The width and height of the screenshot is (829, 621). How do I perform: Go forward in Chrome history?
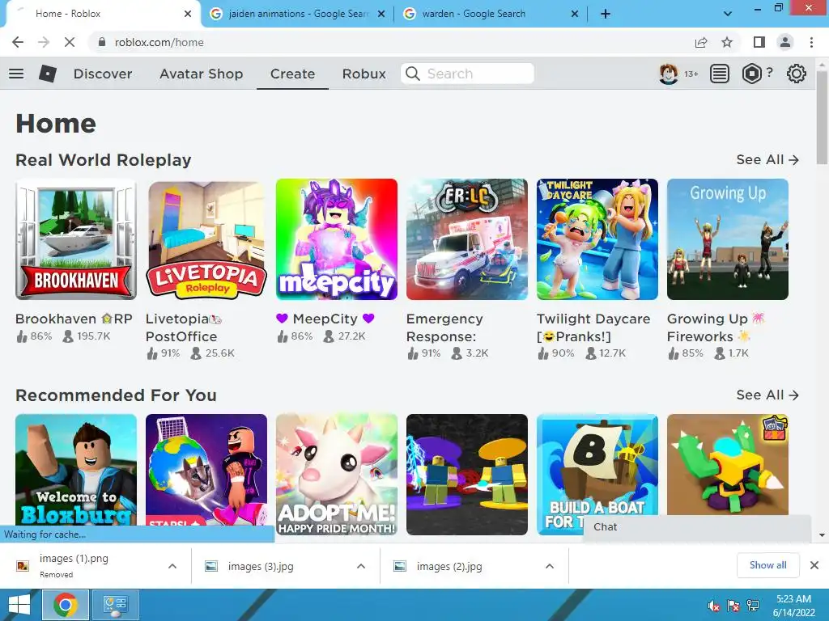(44, 42)
